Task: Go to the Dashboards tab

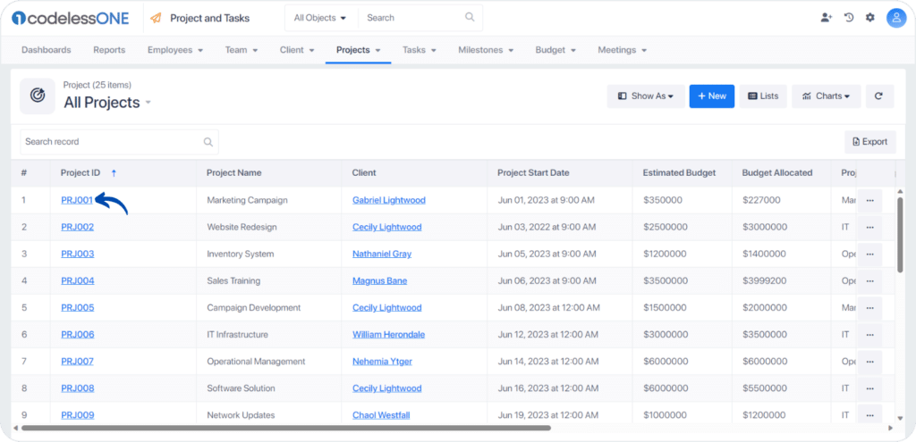Action: coord(47,50)
